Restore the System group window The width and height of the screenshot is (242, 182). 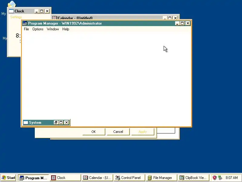[x=56, y=123]
